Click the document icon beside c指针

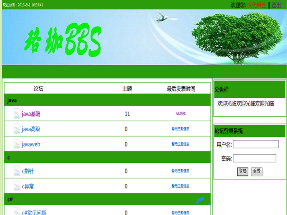point(17,171)
